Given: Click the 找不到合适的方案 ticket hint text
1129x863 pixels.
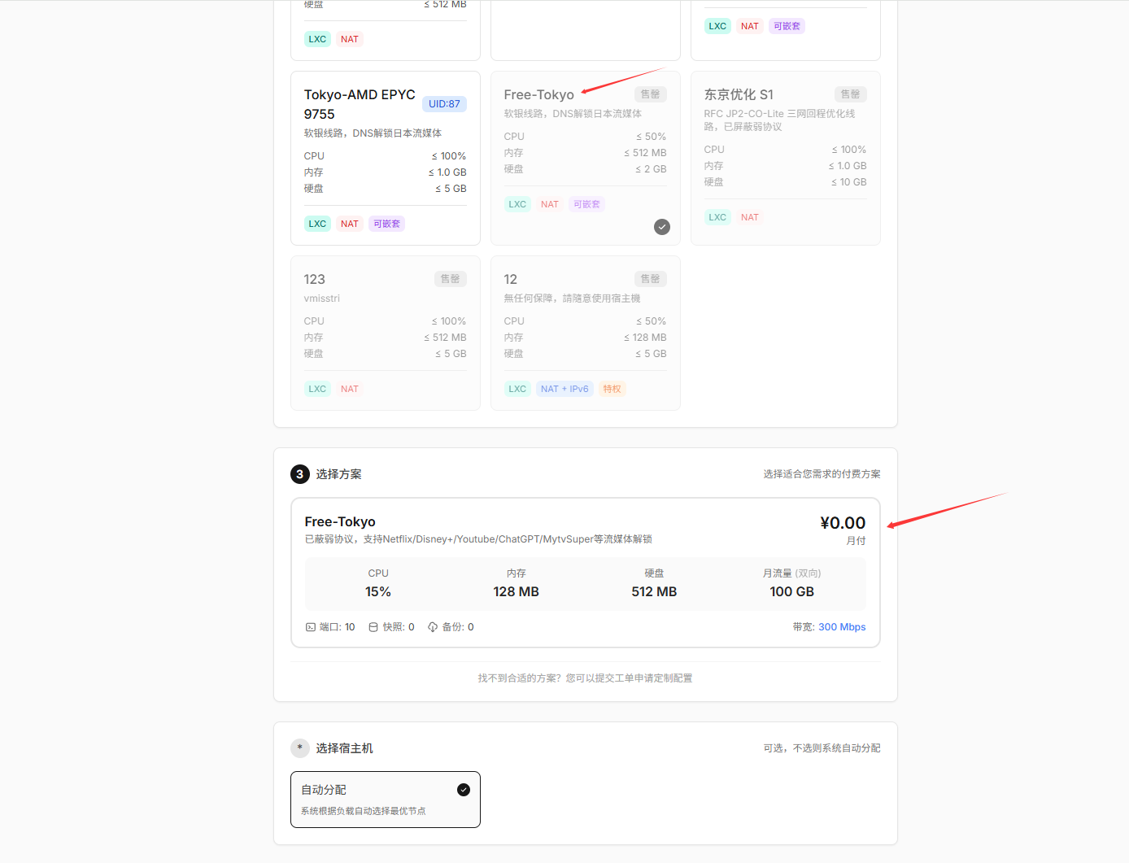Looking at the screenshot, I should [x=585, y=678].
